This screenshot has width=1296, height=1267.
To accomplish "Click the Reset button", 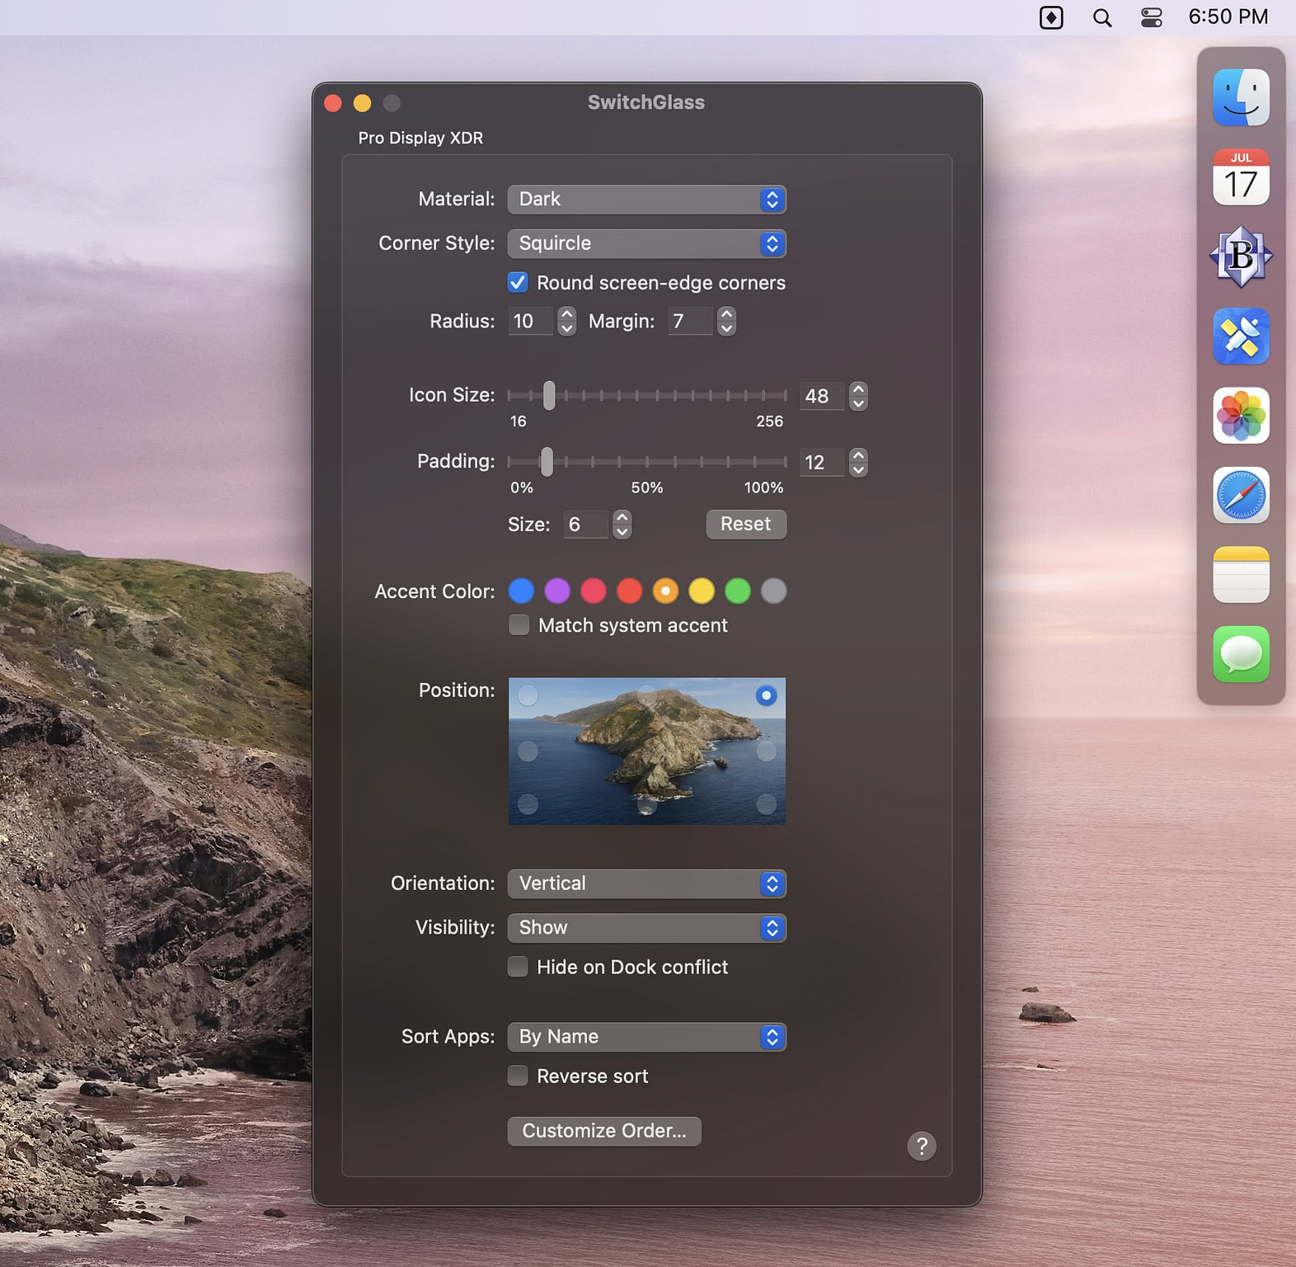I will coord(746,524).
